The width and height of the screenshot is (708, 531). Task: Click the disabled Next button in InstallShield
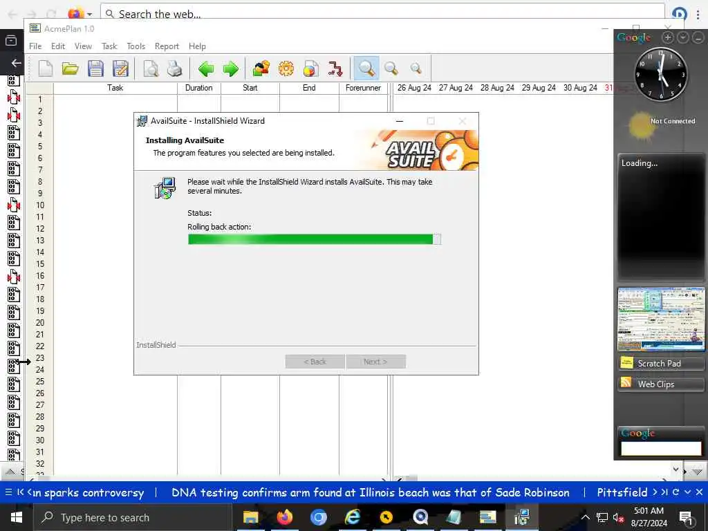point(375,361)
